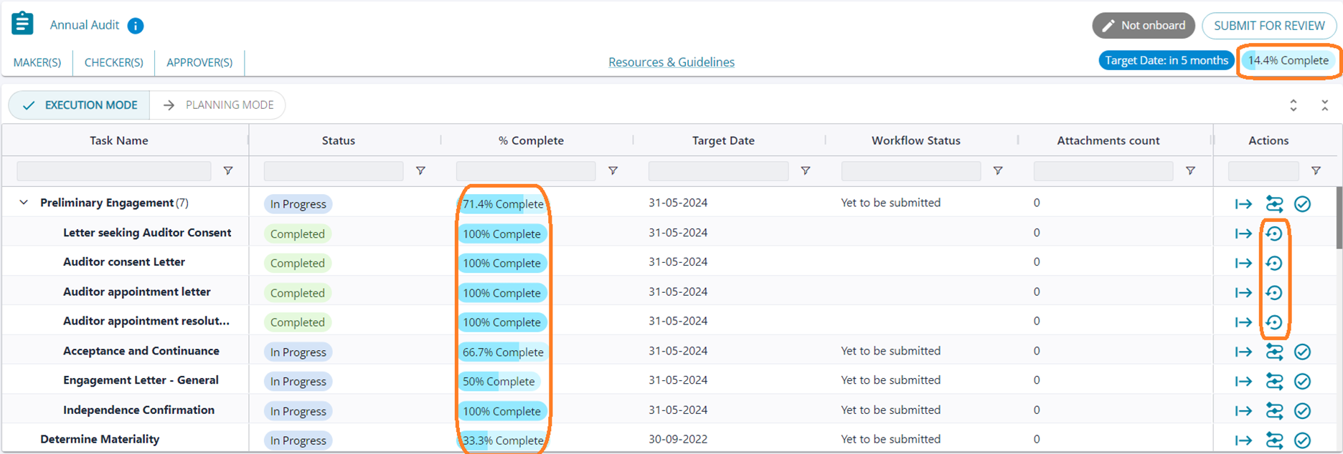Click workflow icon for Preliminary Engagement
The image size is (1343, 454).
click(1274, 204)
